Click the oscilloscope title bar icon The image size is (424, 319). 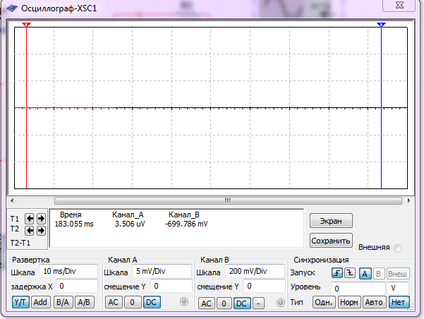(x=12, y=8)
